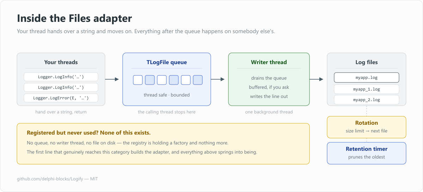423x192 pixels.
Task: Click the 'Inside the Files adapter' title
Action: pyautogui.click(x=74, y=18)
